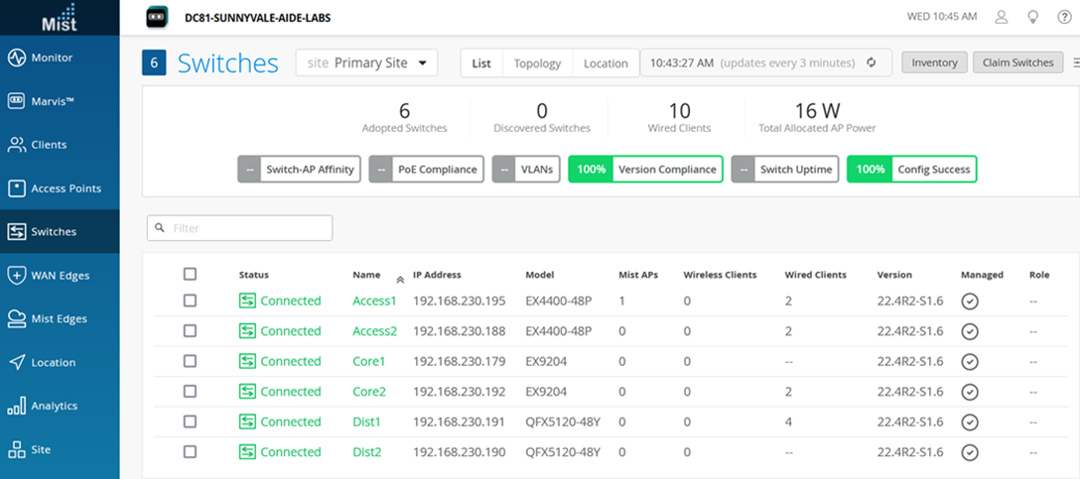Click the Managed checkmark icon for Access1

[970, 300]
